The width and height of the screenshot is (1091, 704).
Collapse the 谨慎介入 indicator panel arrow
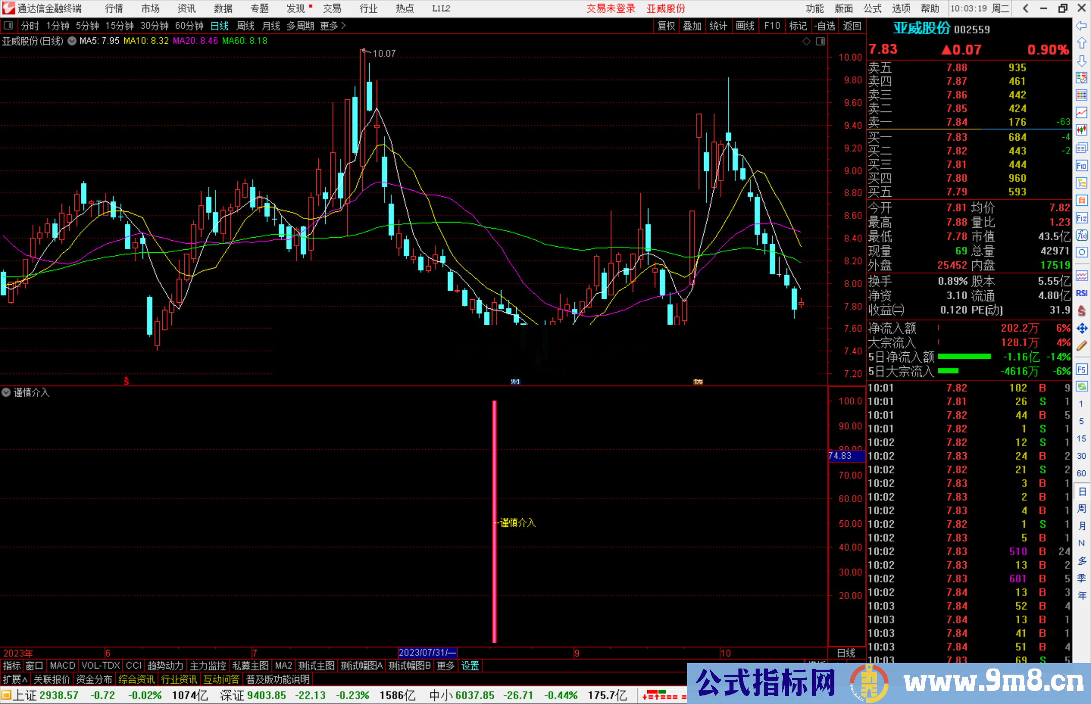pos(6,393)
